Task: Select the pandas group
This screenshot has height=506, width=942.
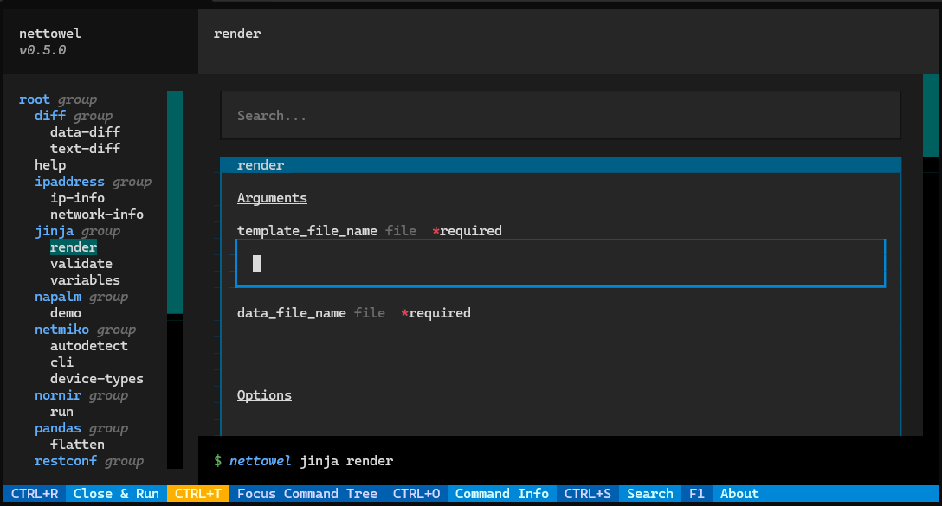Action: pyautogui.click(x=81, y=428)
